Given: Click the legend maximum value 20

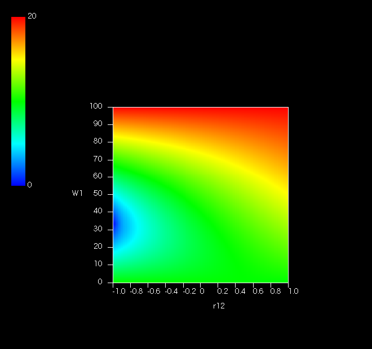Looking at the screenshot, I should 32,16.
